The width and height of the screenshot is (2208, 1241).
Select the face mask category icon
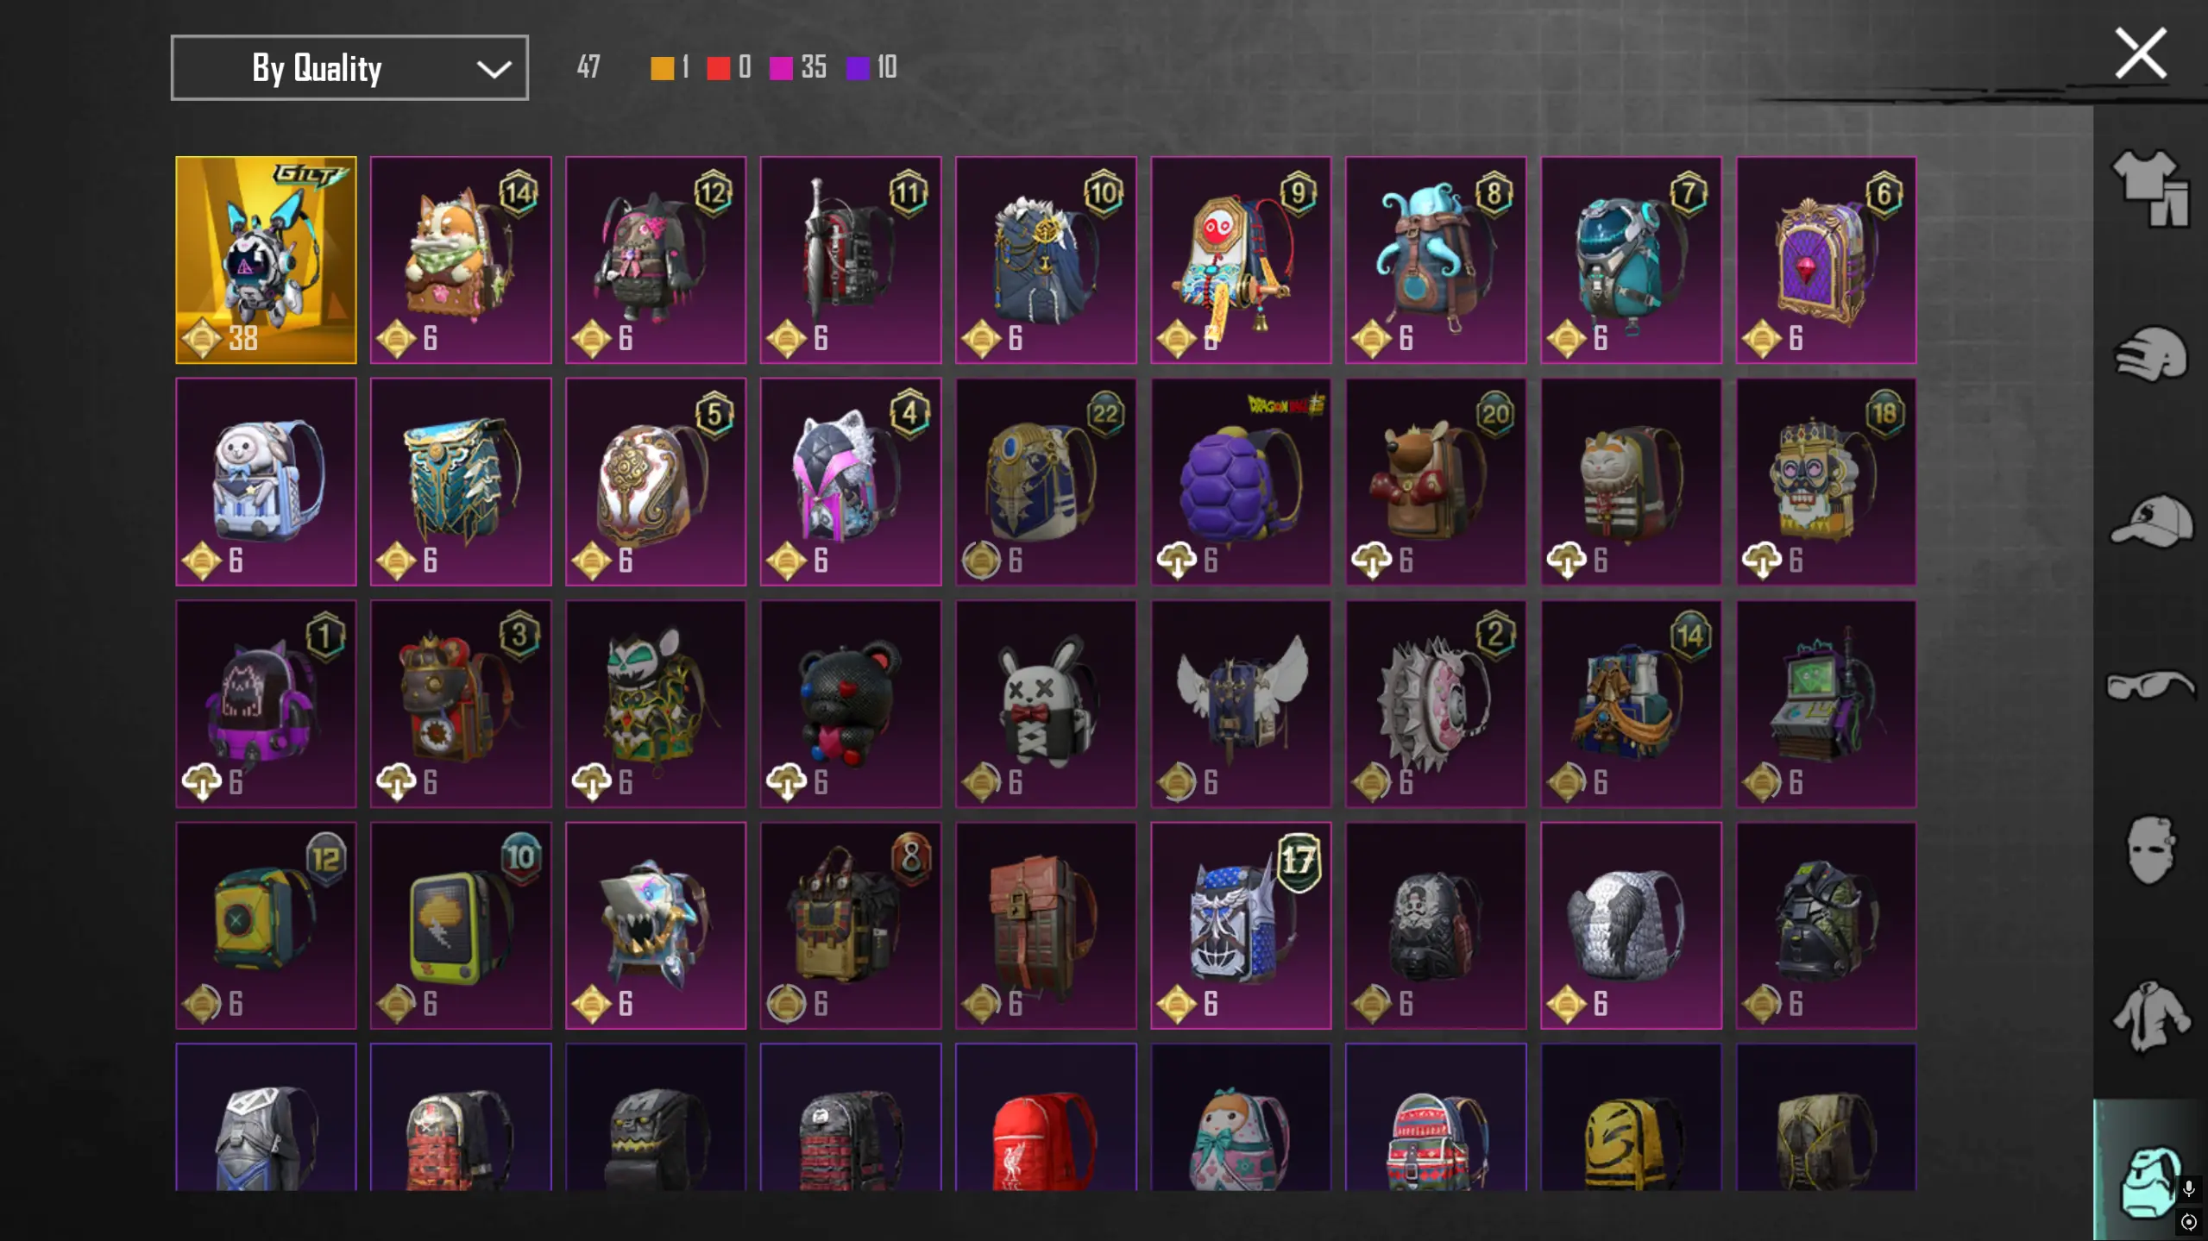coord(2150,850)
